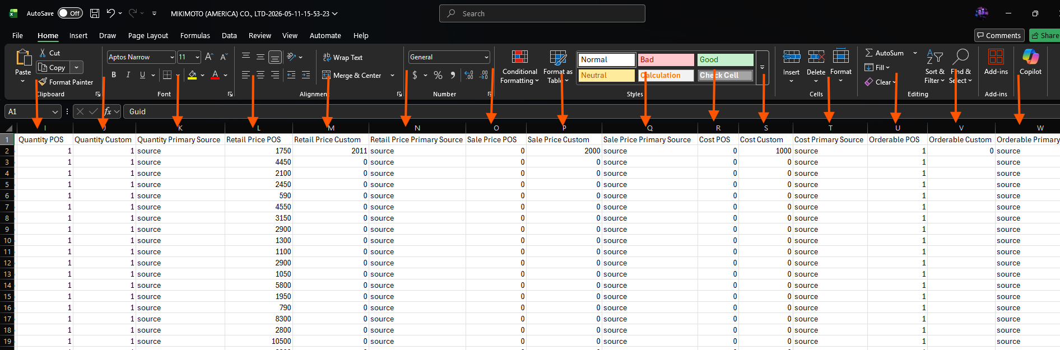Apply Neutral cell style
1060x350 pixels.
606,75
